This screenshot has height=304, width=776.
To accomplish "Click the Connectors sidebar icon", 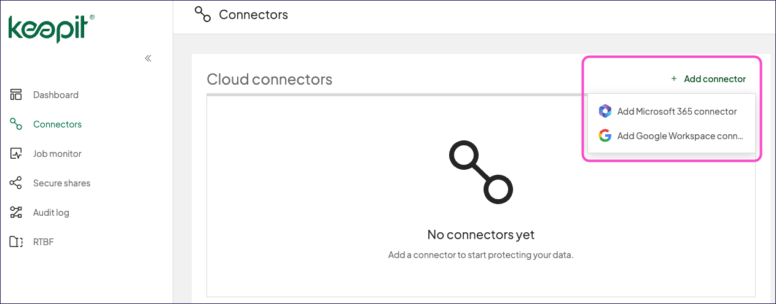I will (x=16, y=124).
